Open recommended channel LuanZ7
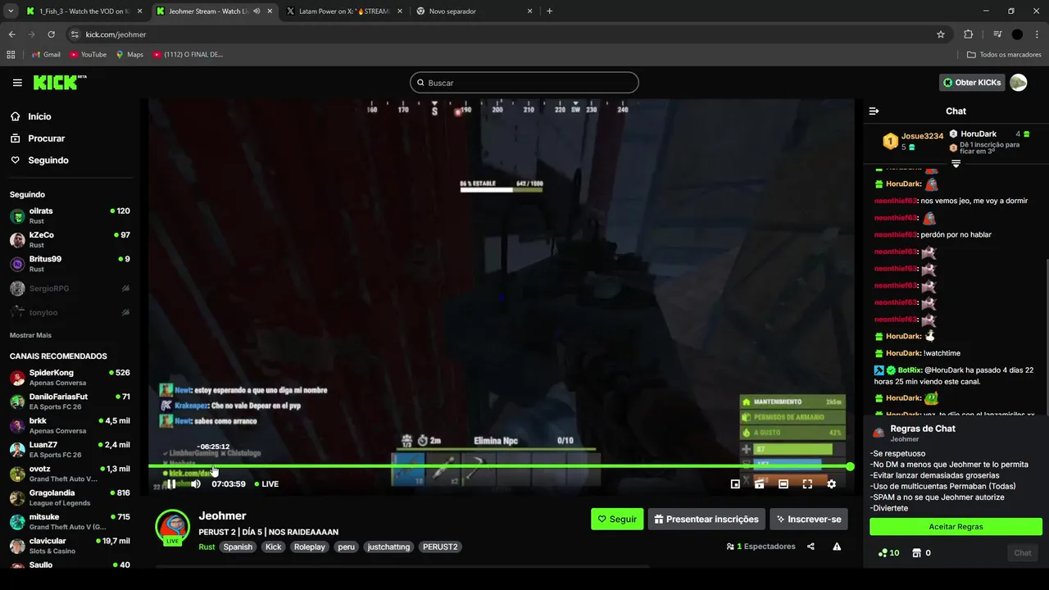 (70, 450)
